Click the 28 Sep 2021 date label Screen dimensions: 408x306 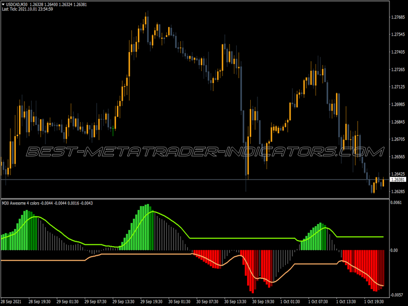click(11, 301)
